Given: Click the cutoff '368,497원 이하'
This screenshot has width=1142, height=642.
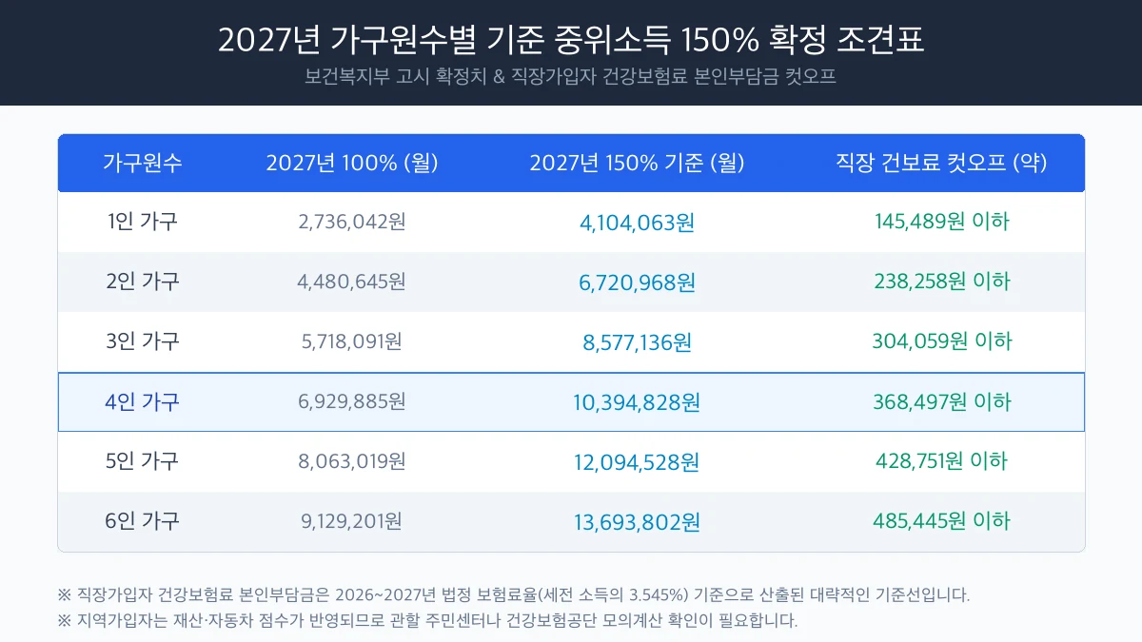Looking at the screenshot, I should (x=942, y=402).
